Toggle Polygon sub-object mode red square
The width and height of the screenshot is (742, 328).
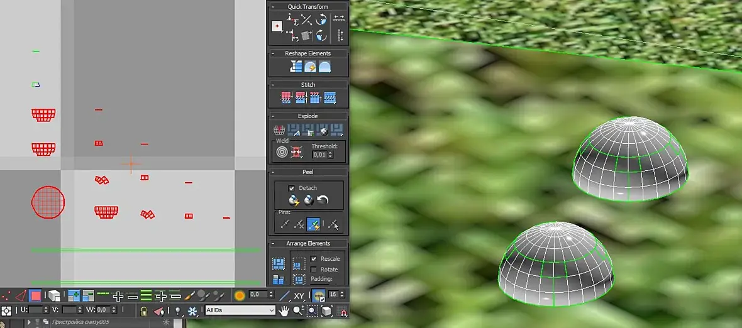(35, 296)
